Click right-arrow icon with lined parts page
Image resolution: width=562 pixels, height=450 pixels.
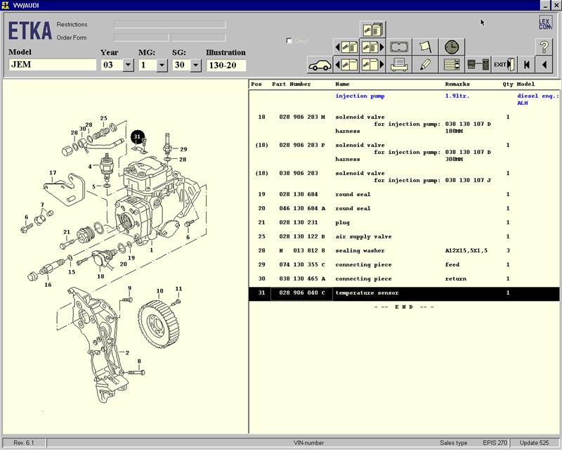(373, 47)
